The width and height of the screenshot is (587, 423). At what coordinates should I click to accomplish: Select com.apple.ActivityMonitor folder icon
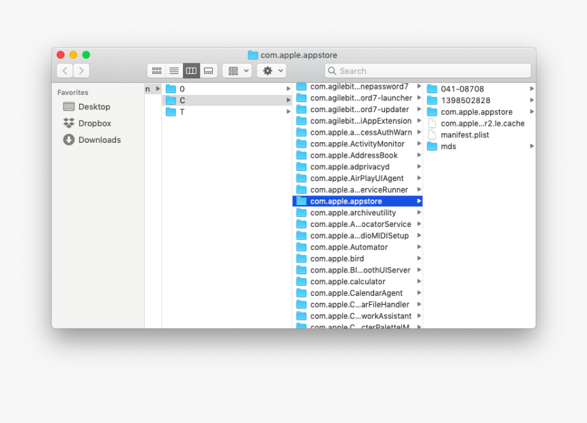[x=302, y=144]
